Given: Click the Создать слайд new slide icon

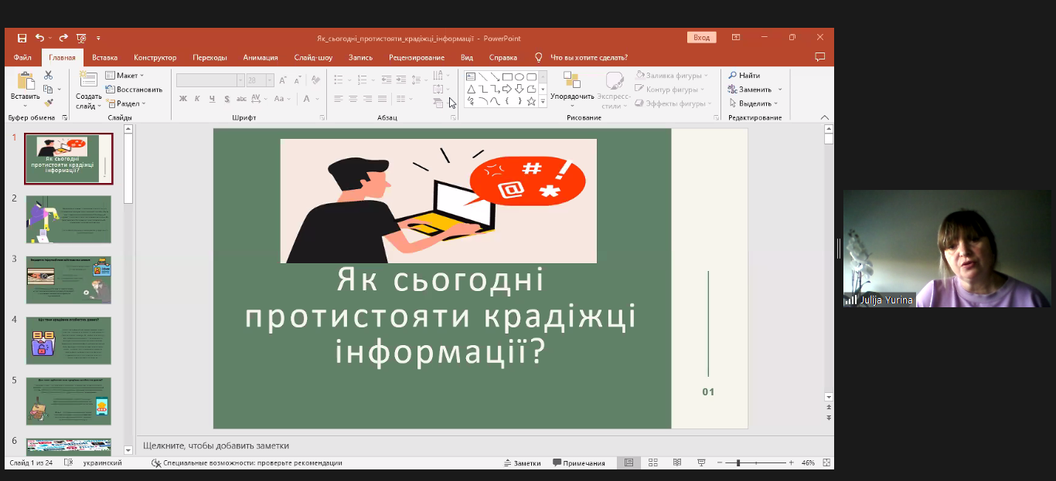Looking at the screenshot, I should pos(88,80).
